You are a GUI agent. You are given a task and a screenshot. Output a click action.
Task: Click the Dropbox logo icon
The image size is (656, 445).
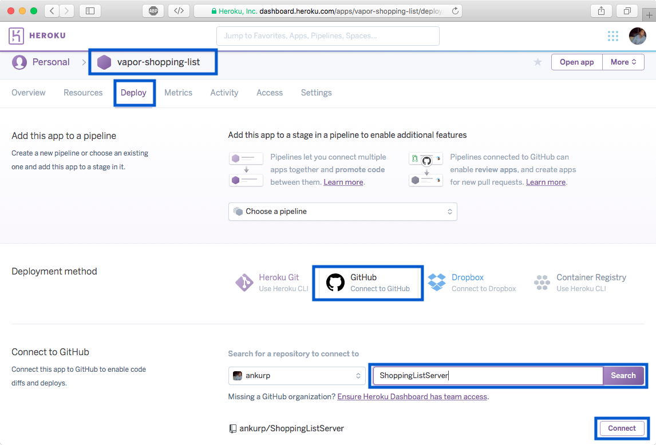pyautogui.click(x=437, y=283)
